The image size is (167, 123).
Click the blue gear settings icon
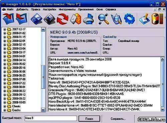click(x=129, y=19)
